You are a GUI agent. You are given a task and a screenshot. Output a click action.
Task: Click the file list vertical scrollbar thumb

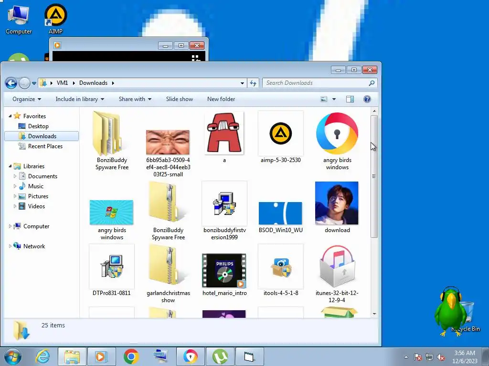click(374, 176)
